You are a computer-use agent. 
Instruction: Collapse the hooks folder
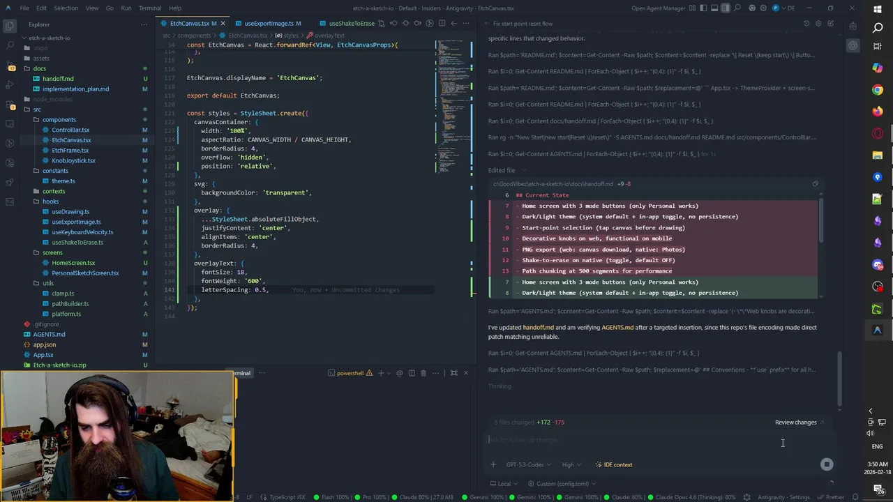[51, 201]
